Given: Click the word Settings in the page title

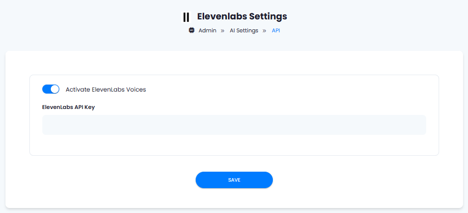Looking at the screenshot, I should pyautogui.click(x=268, y=16).
